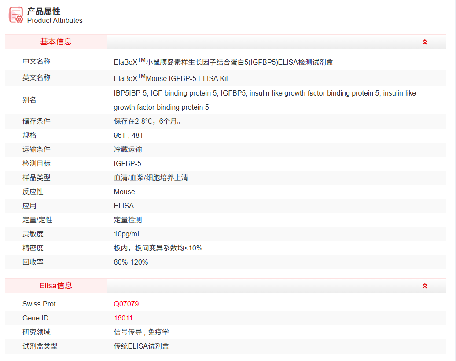Click the 80%-120% recovery rate value
The height and width of the screenshot is (361, 456).
click(131, 262)
